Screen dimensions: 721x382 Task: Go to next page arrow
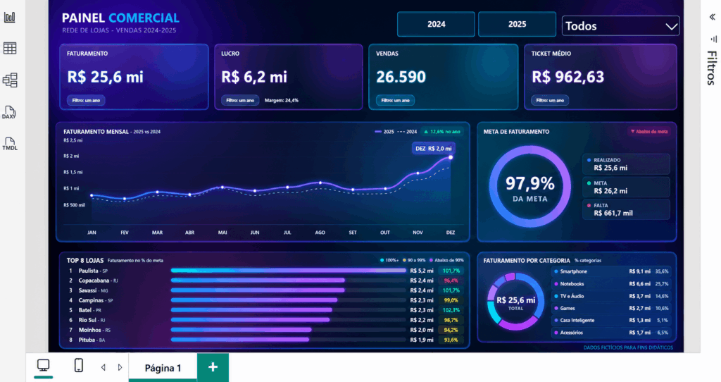pyautogui.click(x=120, y=367)
